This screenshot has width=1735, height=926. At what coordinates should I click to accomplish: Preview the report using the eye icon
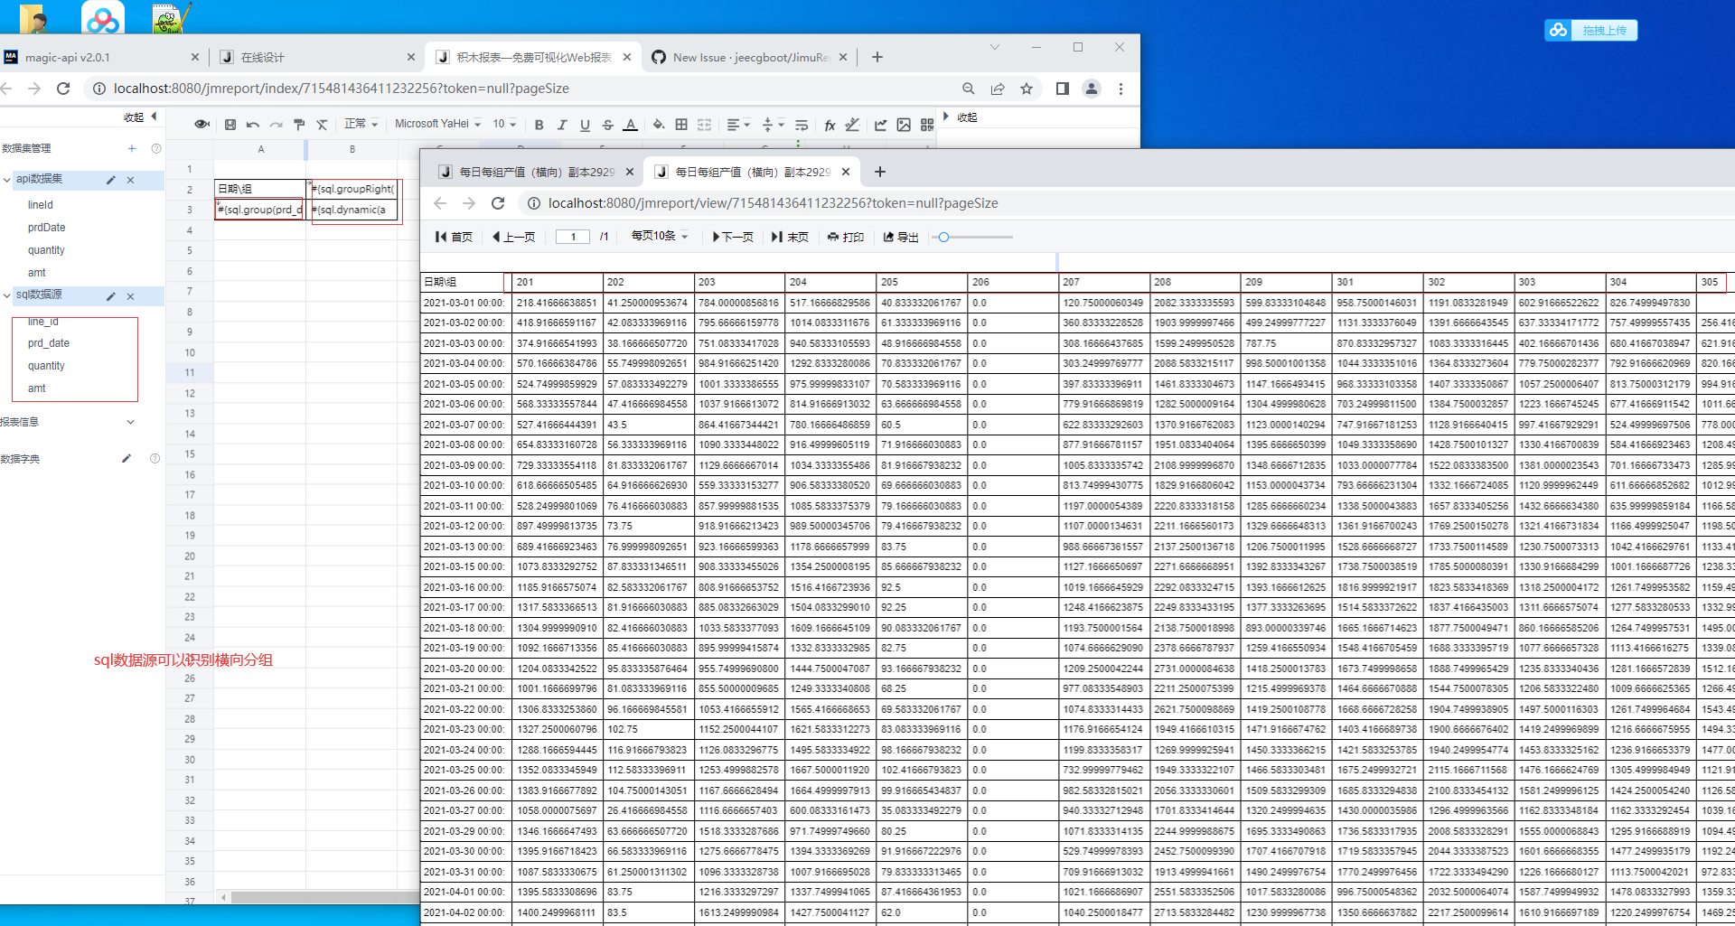point(202,125)
